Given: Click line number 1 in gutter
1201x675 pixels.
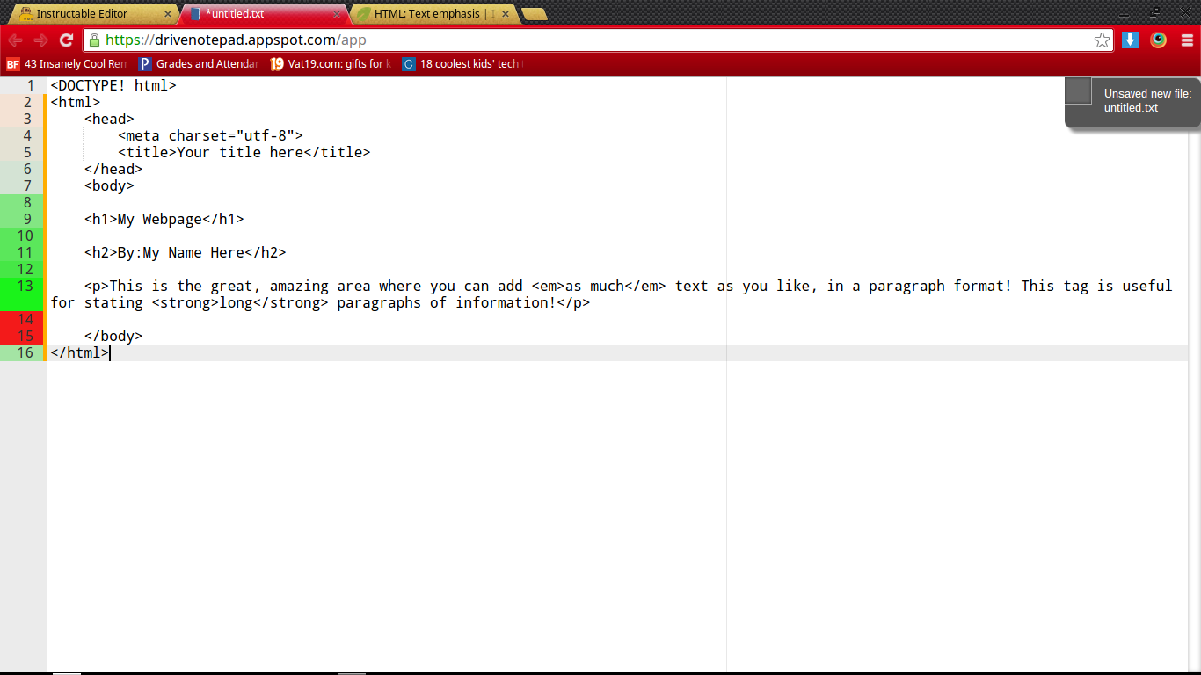Looking at the screenshot, I should [29, 86].
